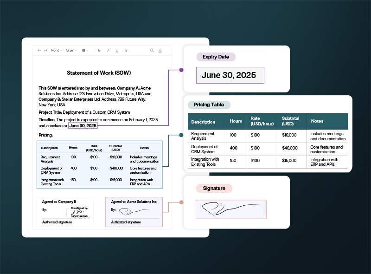The height and width of the screenshot is (274, 371).
Task: Select the italic formatting icon
Action: coord(108,50)
